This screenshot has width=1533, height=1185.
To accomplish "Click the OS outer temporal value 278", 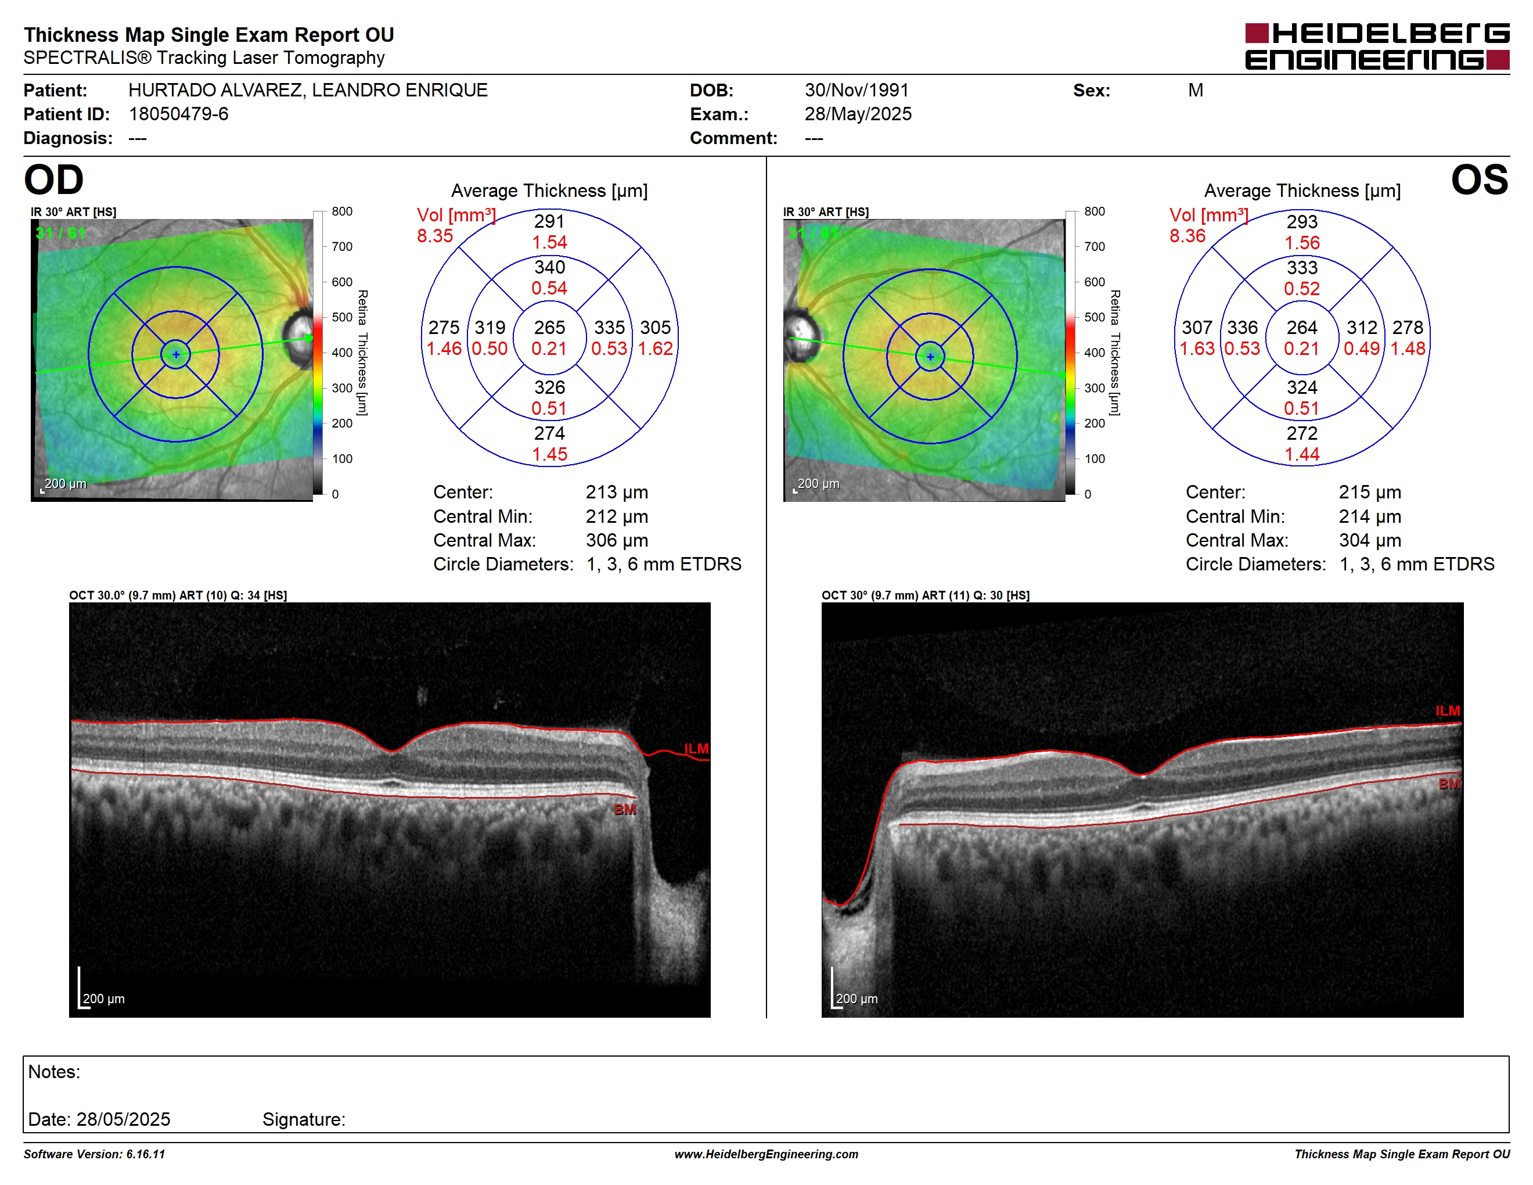I will (1408, 328).
